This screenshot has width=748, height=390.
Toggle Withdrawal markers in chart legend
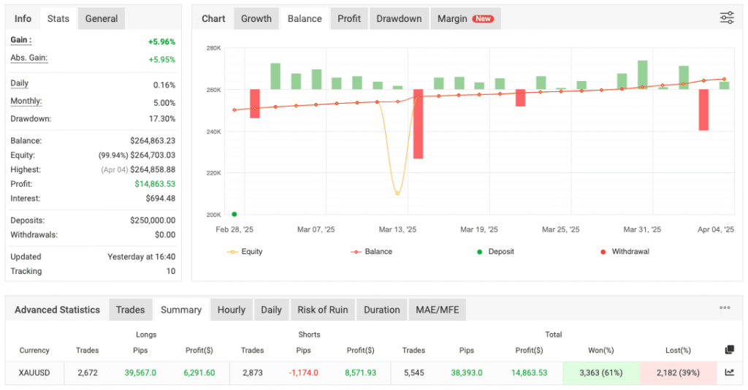pyautogui.click(x=625, y=251)
